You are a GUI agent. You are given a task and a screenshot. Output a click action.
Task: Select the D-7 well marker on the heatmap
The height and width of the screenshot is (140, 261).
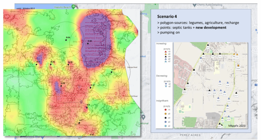pos(79,123)
